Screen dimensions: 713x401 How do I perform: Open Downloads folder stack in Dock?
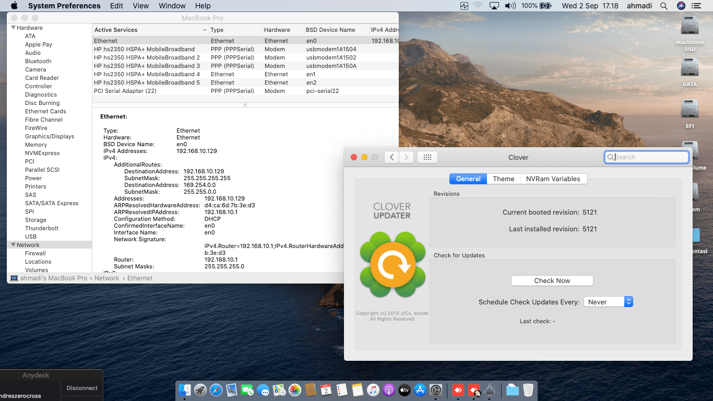point(513,390)
